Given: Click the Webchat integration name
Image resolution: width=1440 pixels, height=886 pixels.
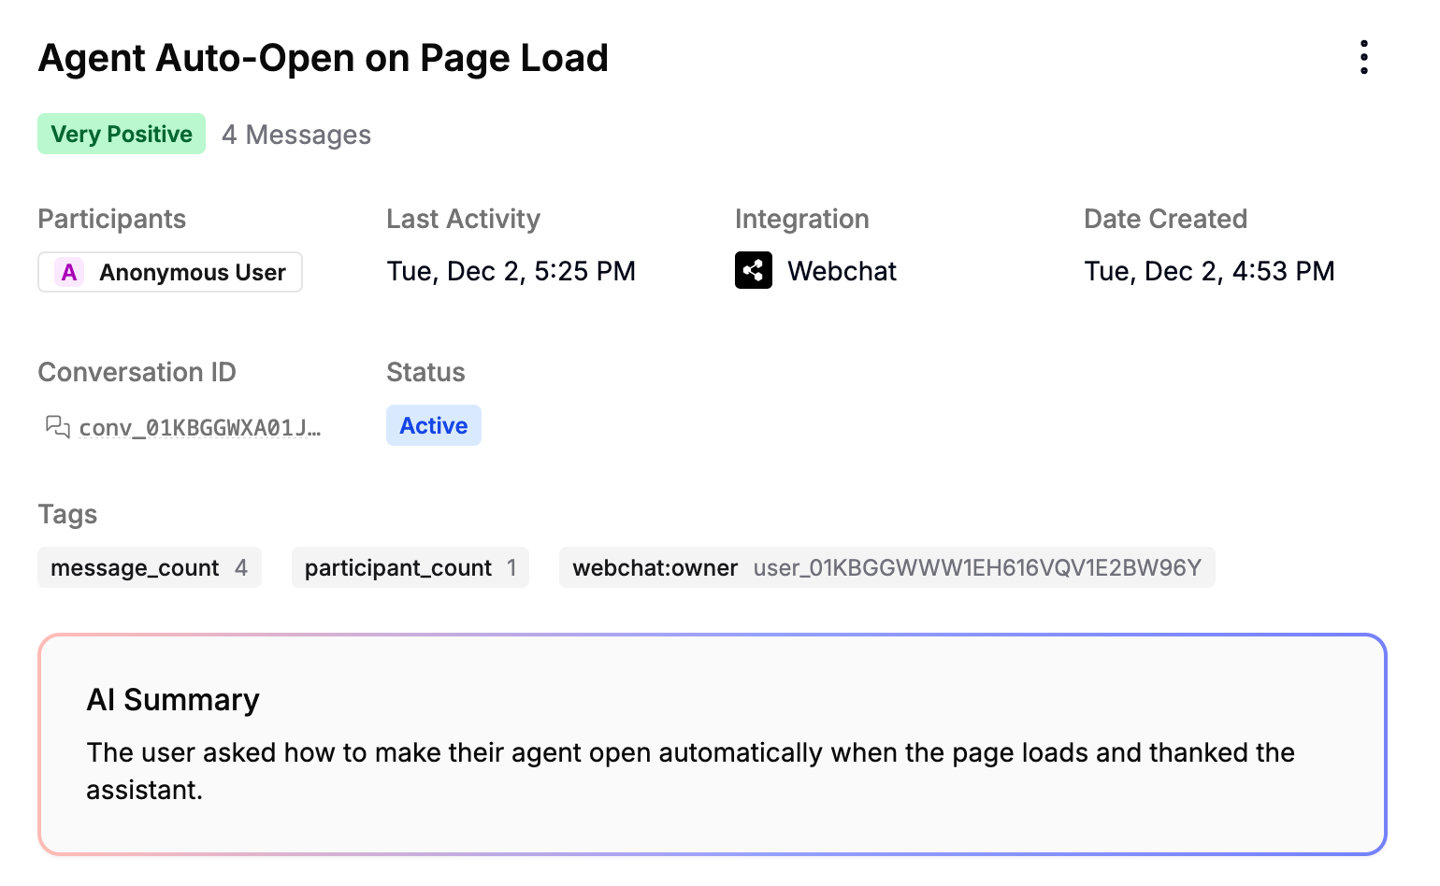Looking at the screenshot, I should click(842, 271).
